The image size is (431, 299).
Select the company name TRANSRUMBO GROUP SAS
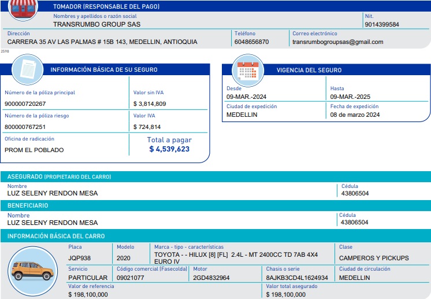[96, 25]
